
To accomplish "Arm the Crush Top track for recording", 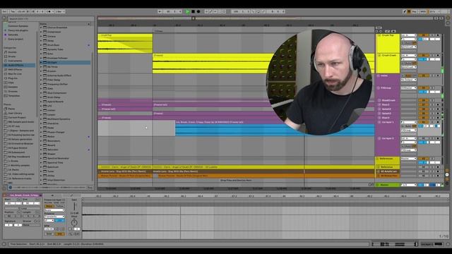I will tap(438, 35).
